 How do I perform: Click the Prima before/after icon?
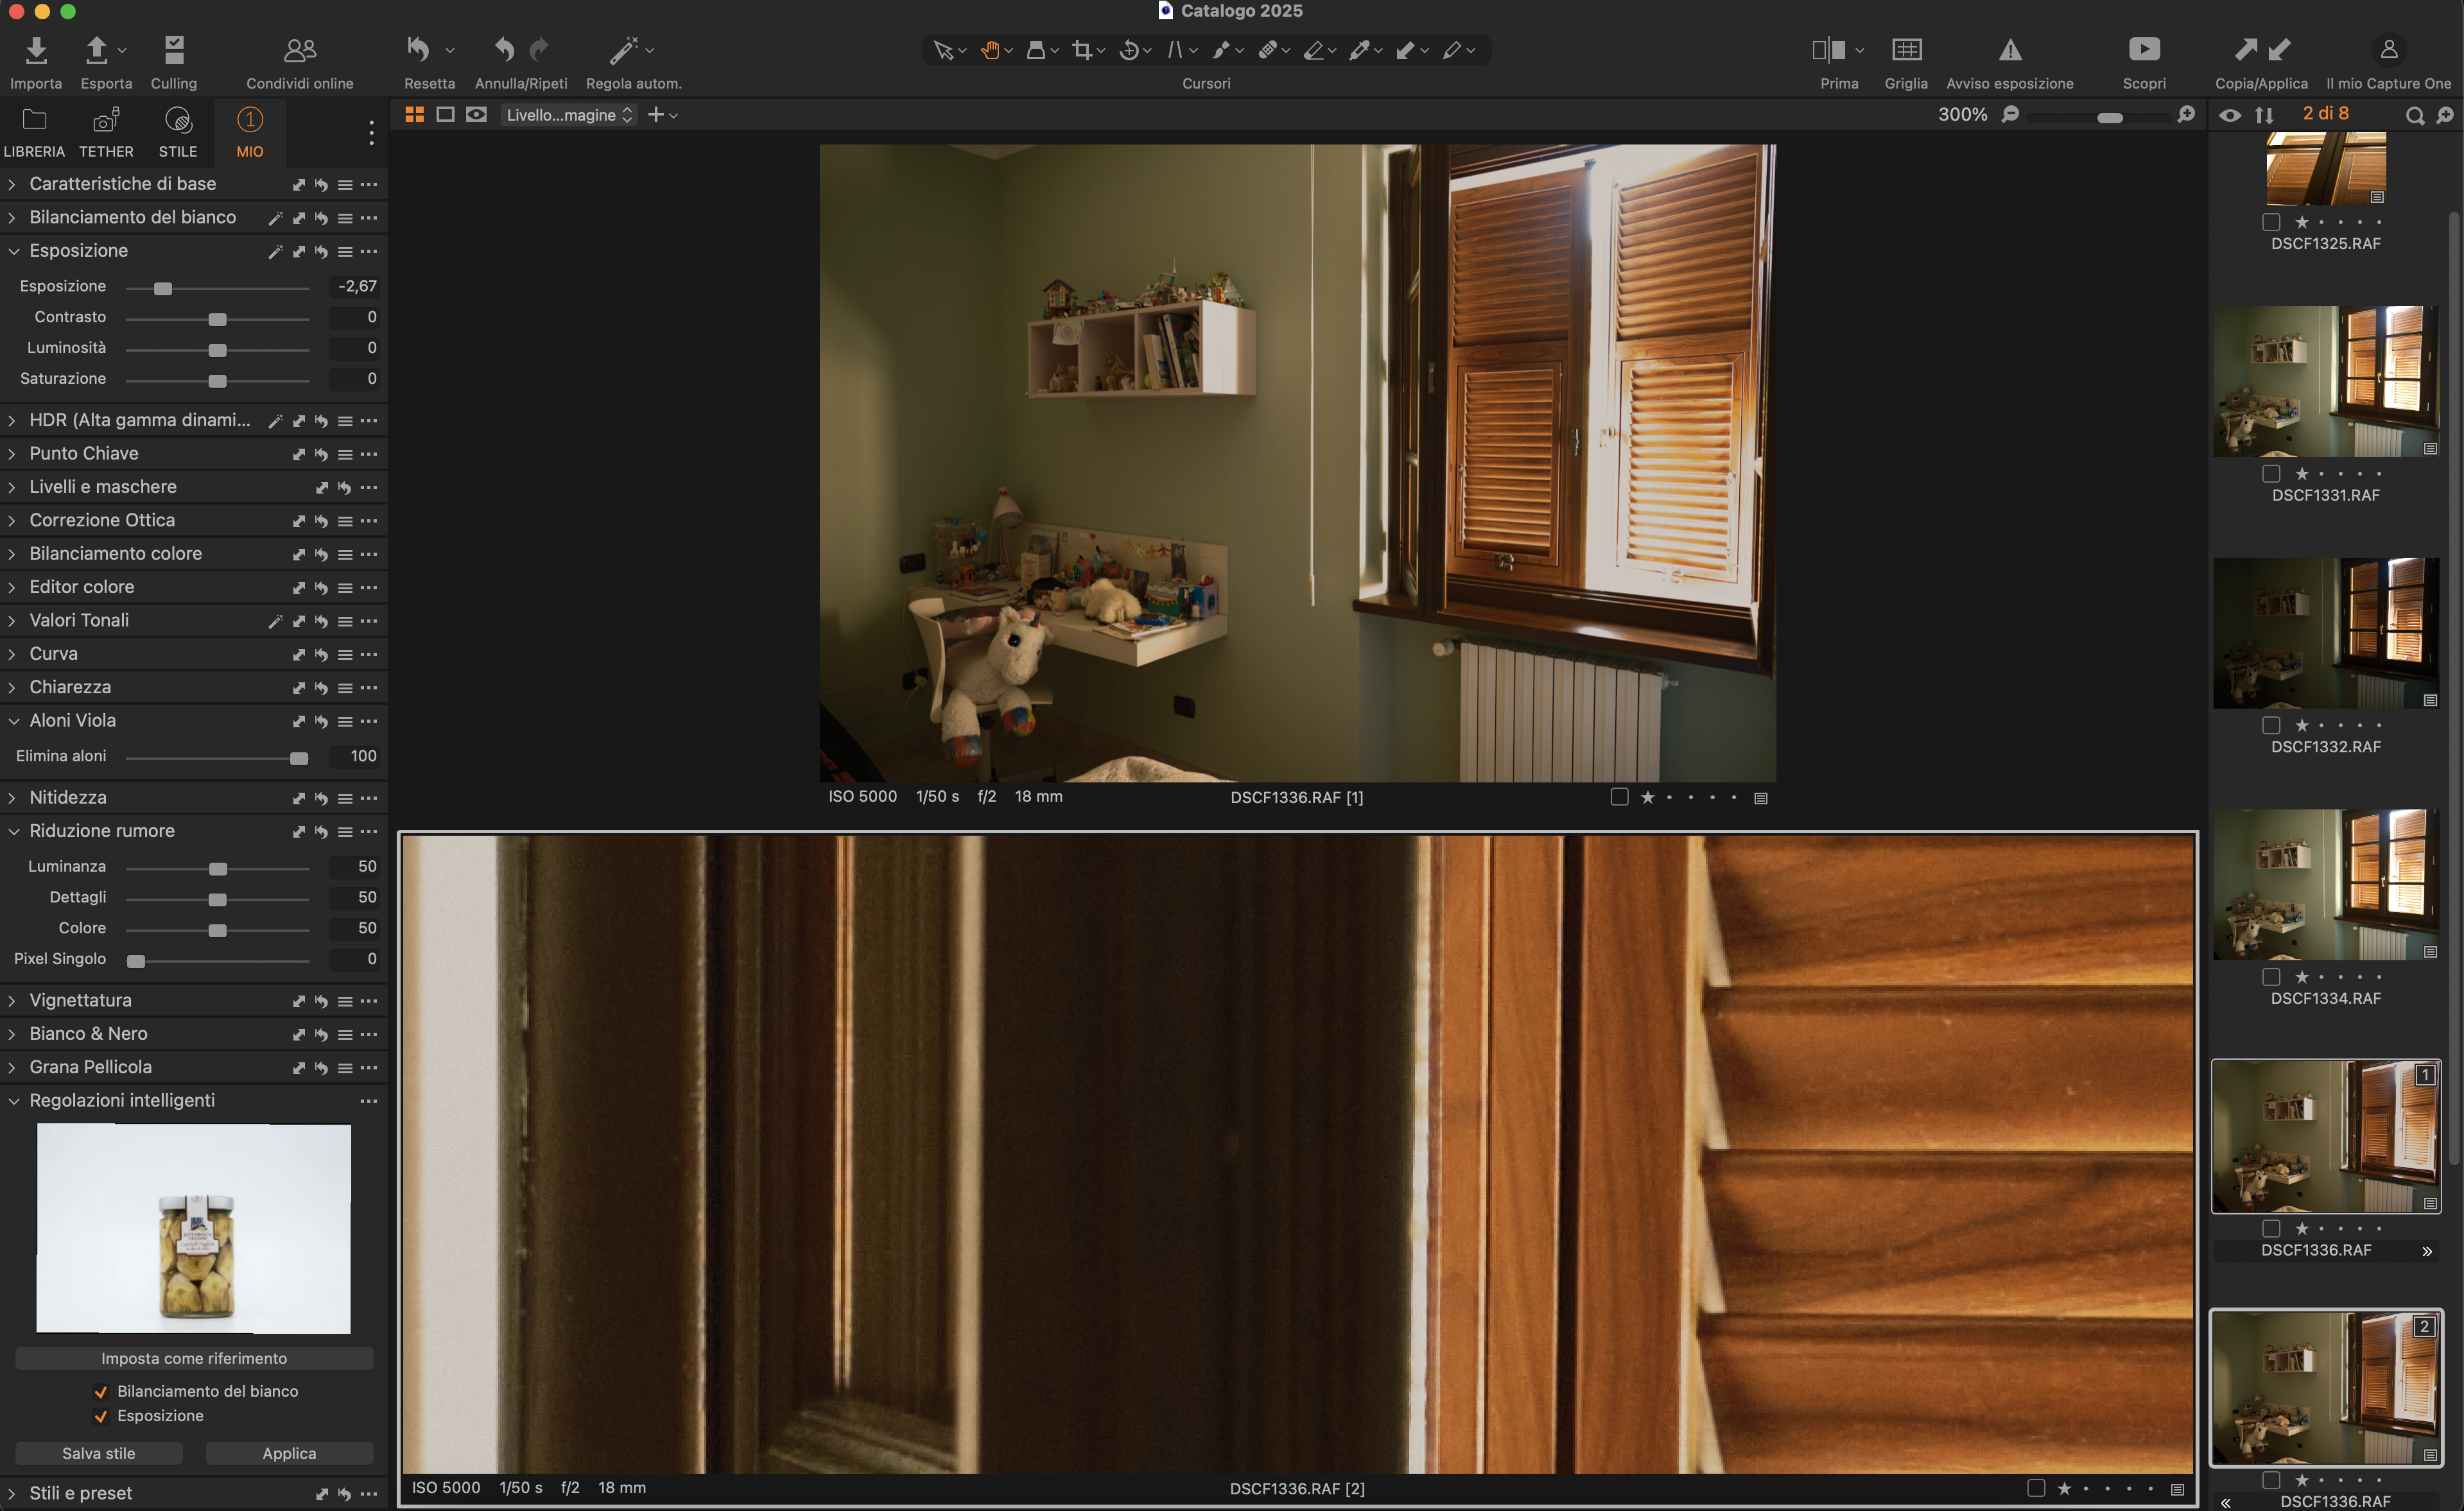coord(1828,49)
